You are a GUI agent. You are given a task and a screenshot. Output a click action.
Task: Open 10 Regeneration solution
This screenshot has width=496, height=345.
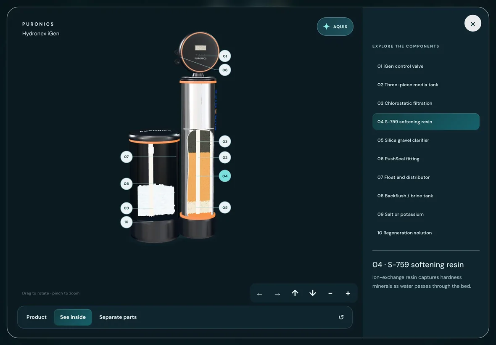coord(426,233)
